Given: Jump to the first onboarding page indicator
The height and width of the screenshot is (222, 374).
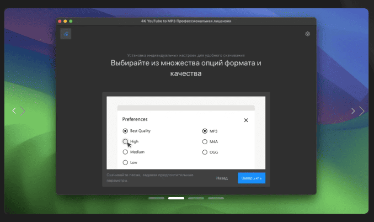Looking at the screenshot, I should (156, 198).
